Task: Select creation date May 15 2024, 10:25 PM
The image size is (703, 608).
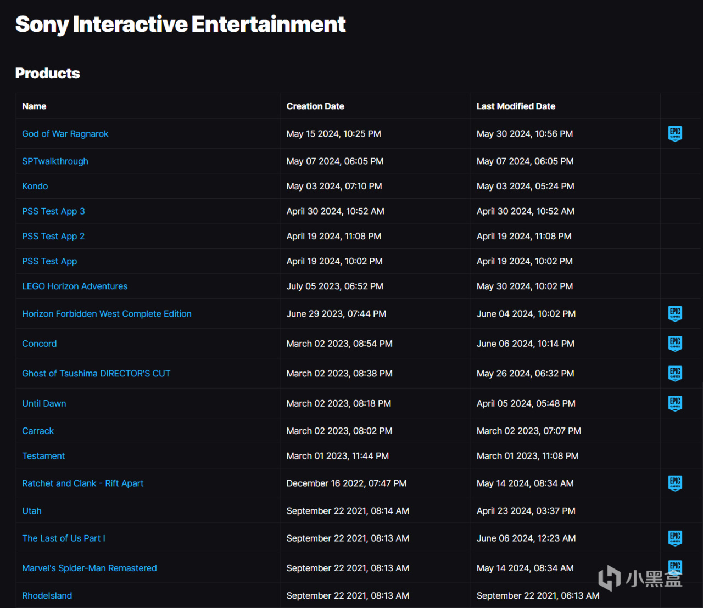Action: (x=333, y=134)
